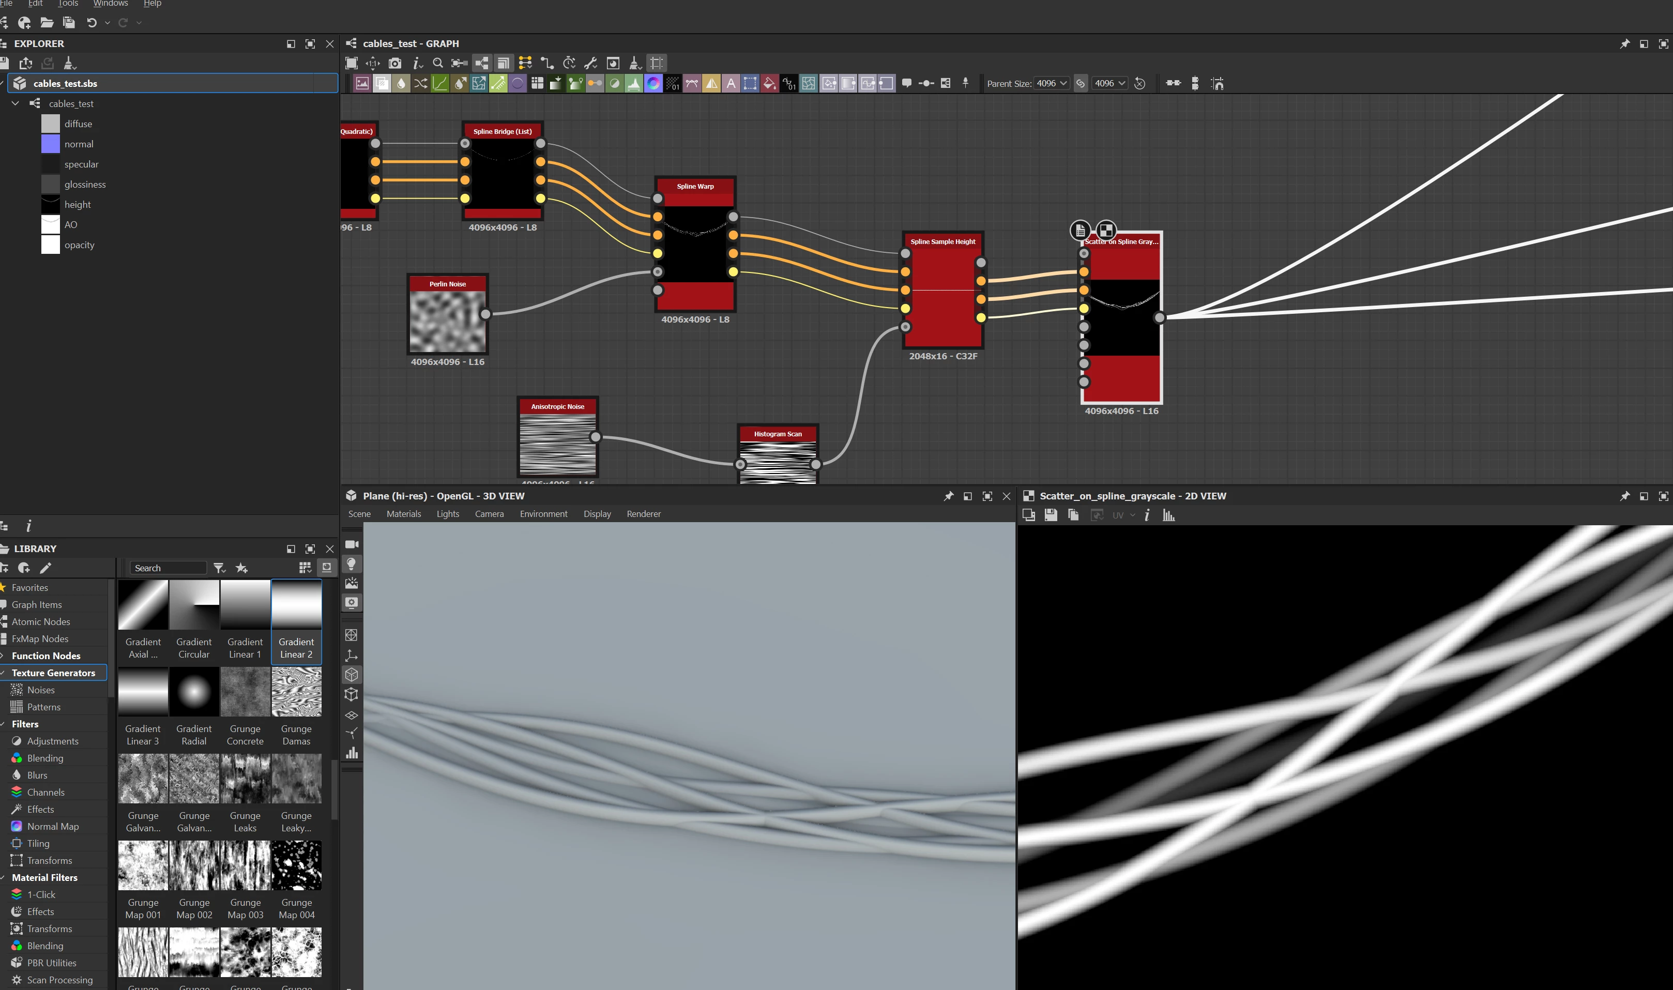This screenshot has width=1673, height=990.
Task: Select the Normal Map filter category
Action: (53, 826)
